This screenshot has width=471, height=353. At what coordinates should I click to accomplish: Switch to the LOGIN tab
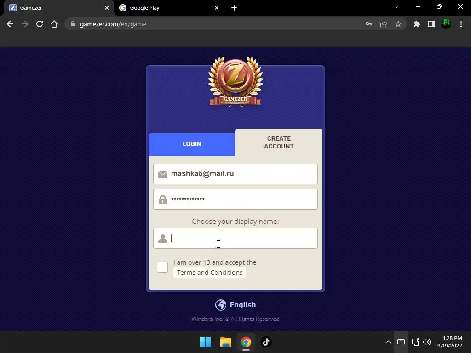pyautogui.click(x=192, y=144)
